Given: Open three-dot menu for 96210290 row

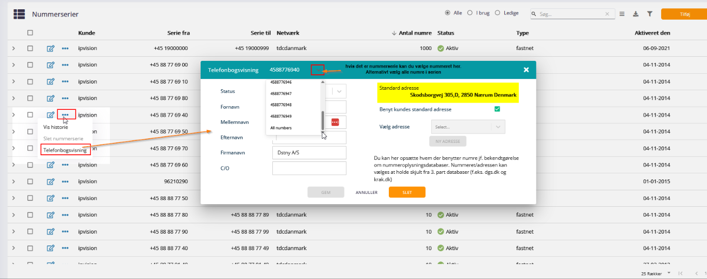Looking at the screenshot, I should coord(65,182).
